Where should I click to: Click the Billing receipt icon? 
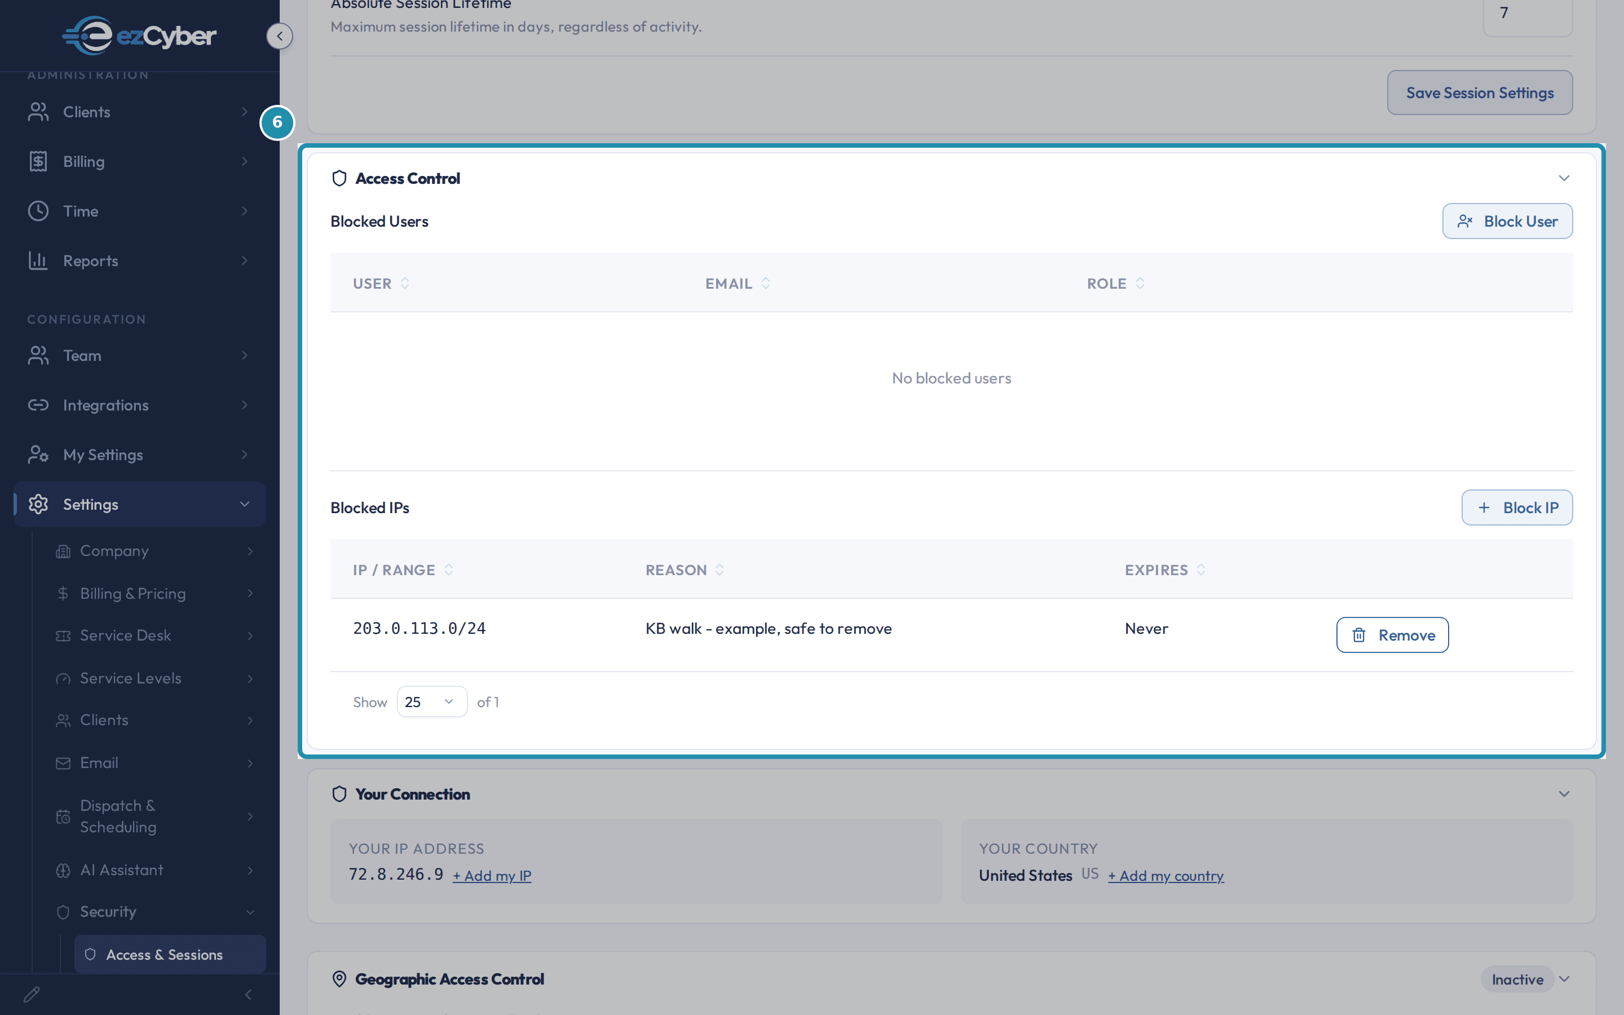tap(38, 161)
